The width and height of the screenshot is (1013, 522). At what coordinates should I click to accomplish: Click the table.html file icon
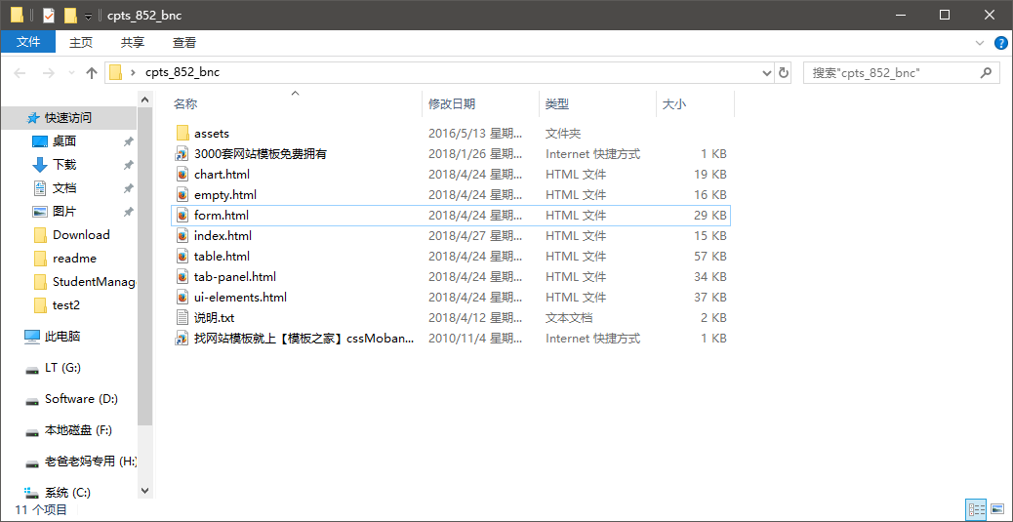pyautogui.click(x=182, y=257)
